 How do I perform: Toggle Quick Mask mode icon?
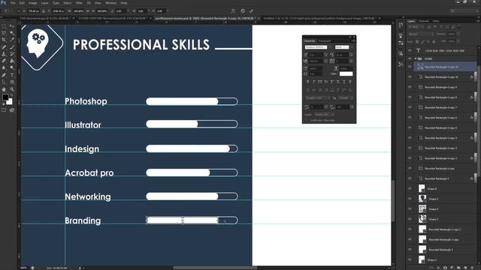4,110
